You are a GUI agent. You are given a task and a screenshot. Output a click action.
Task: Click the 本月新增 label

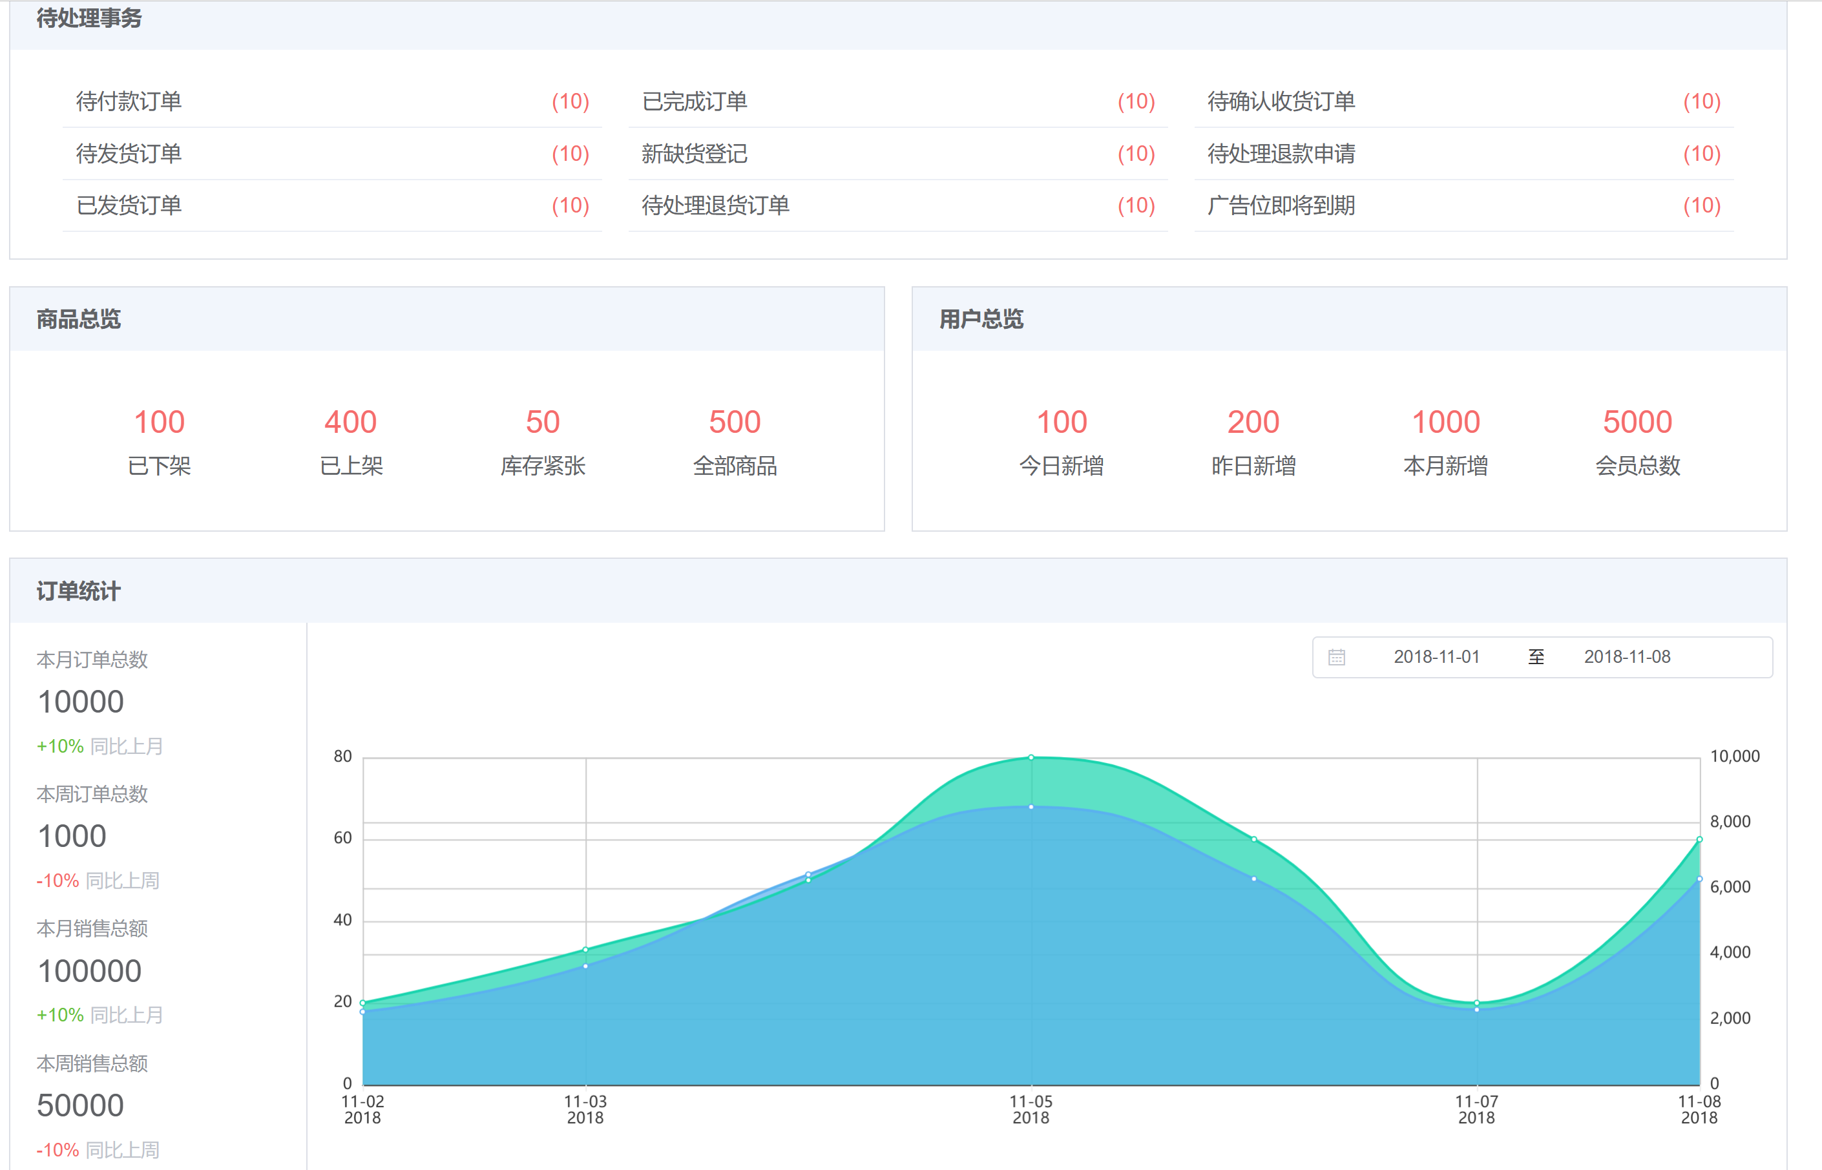tap(1446, 466)
